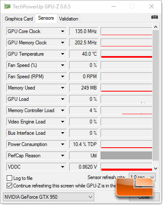Expand the GPU Temperature dropdown arrow

tap(62, 54)
